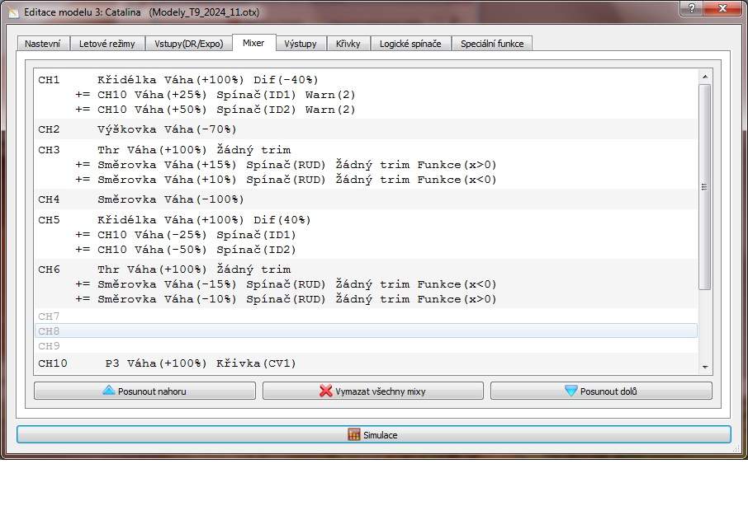Screen dimensions: 748x506
Task: Select CH10 P3 Křivka(CV1) mix line
Action: pos(200,363)
